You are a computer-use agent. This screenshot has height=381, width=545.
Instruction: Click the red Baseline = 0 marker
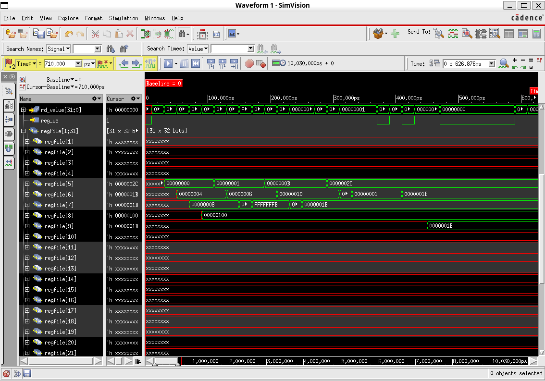(164, 84)
